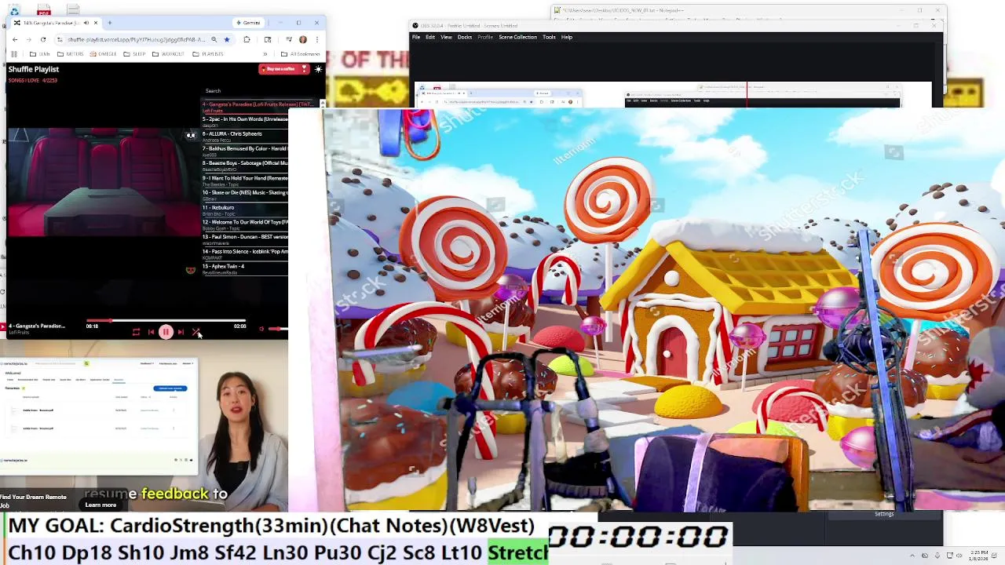
Task: Open the All Bookmarks folder
Action: pos(301,54)
